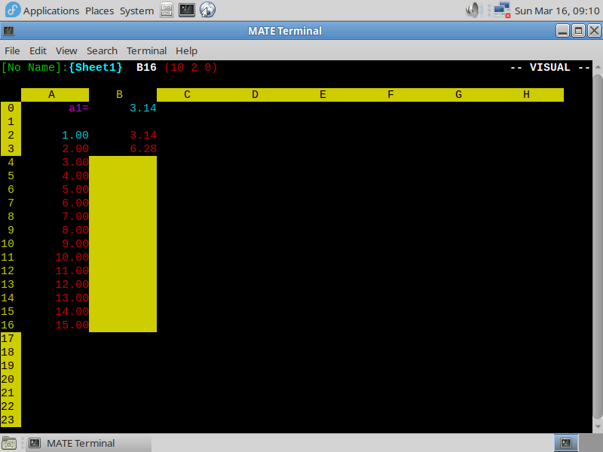Screen dimensions: 603x452
Task: Launch the web browser globe icon
Action: coord(207,11)
